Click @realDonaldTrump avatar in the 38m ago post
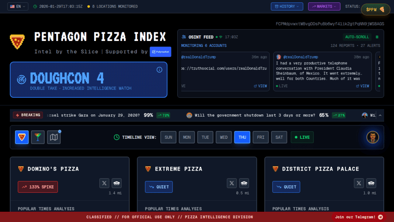Image resolution: width=394 pixels, height=222 pixels. coord(279,57)
